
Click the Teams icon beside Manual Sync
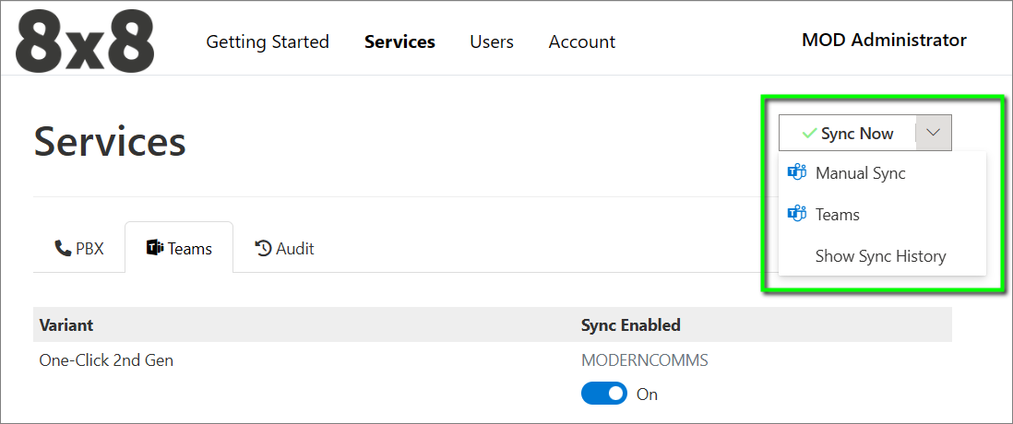tap(796, 172)
